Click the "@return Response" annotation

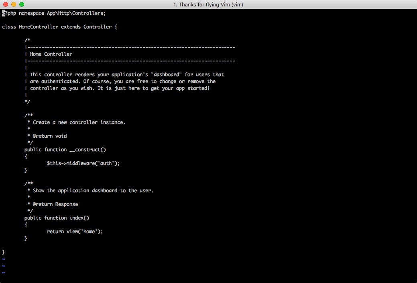pyautogui.click(x=55, y=204)
